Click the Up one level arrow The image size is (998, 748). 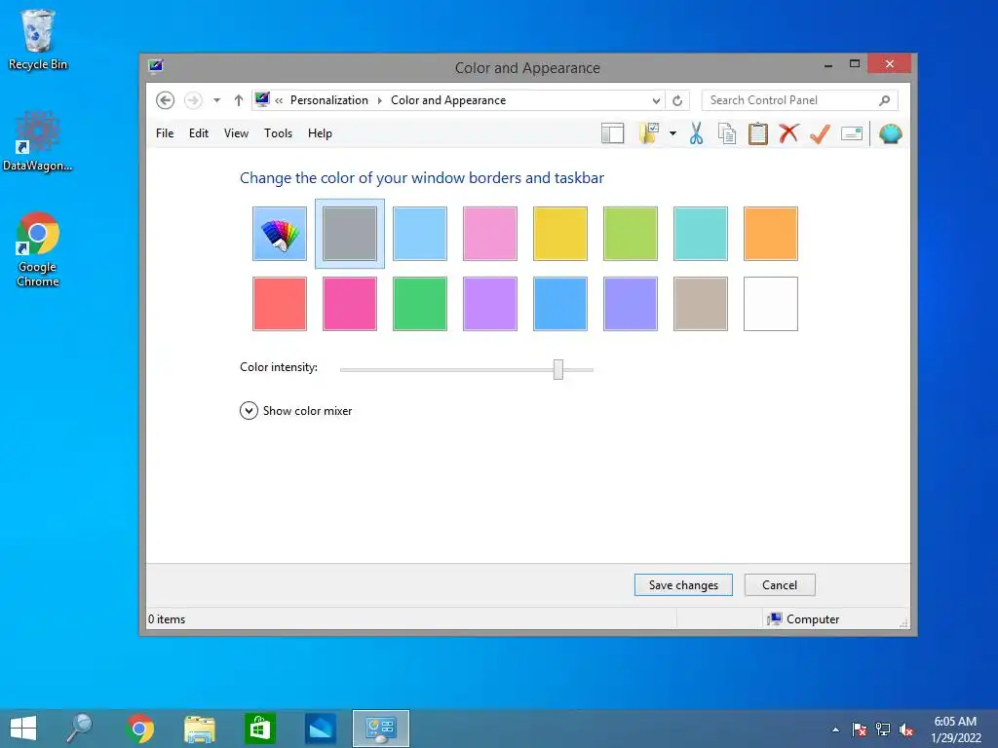[239, 100]
